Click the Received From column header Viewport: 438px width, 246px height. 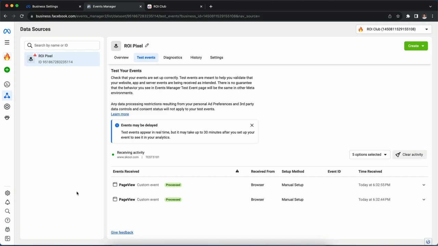[x=263, y=172]
